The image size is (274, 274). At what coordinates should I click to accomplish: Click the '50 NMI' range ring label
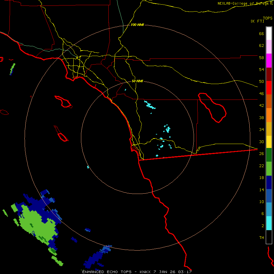(137, 81)
